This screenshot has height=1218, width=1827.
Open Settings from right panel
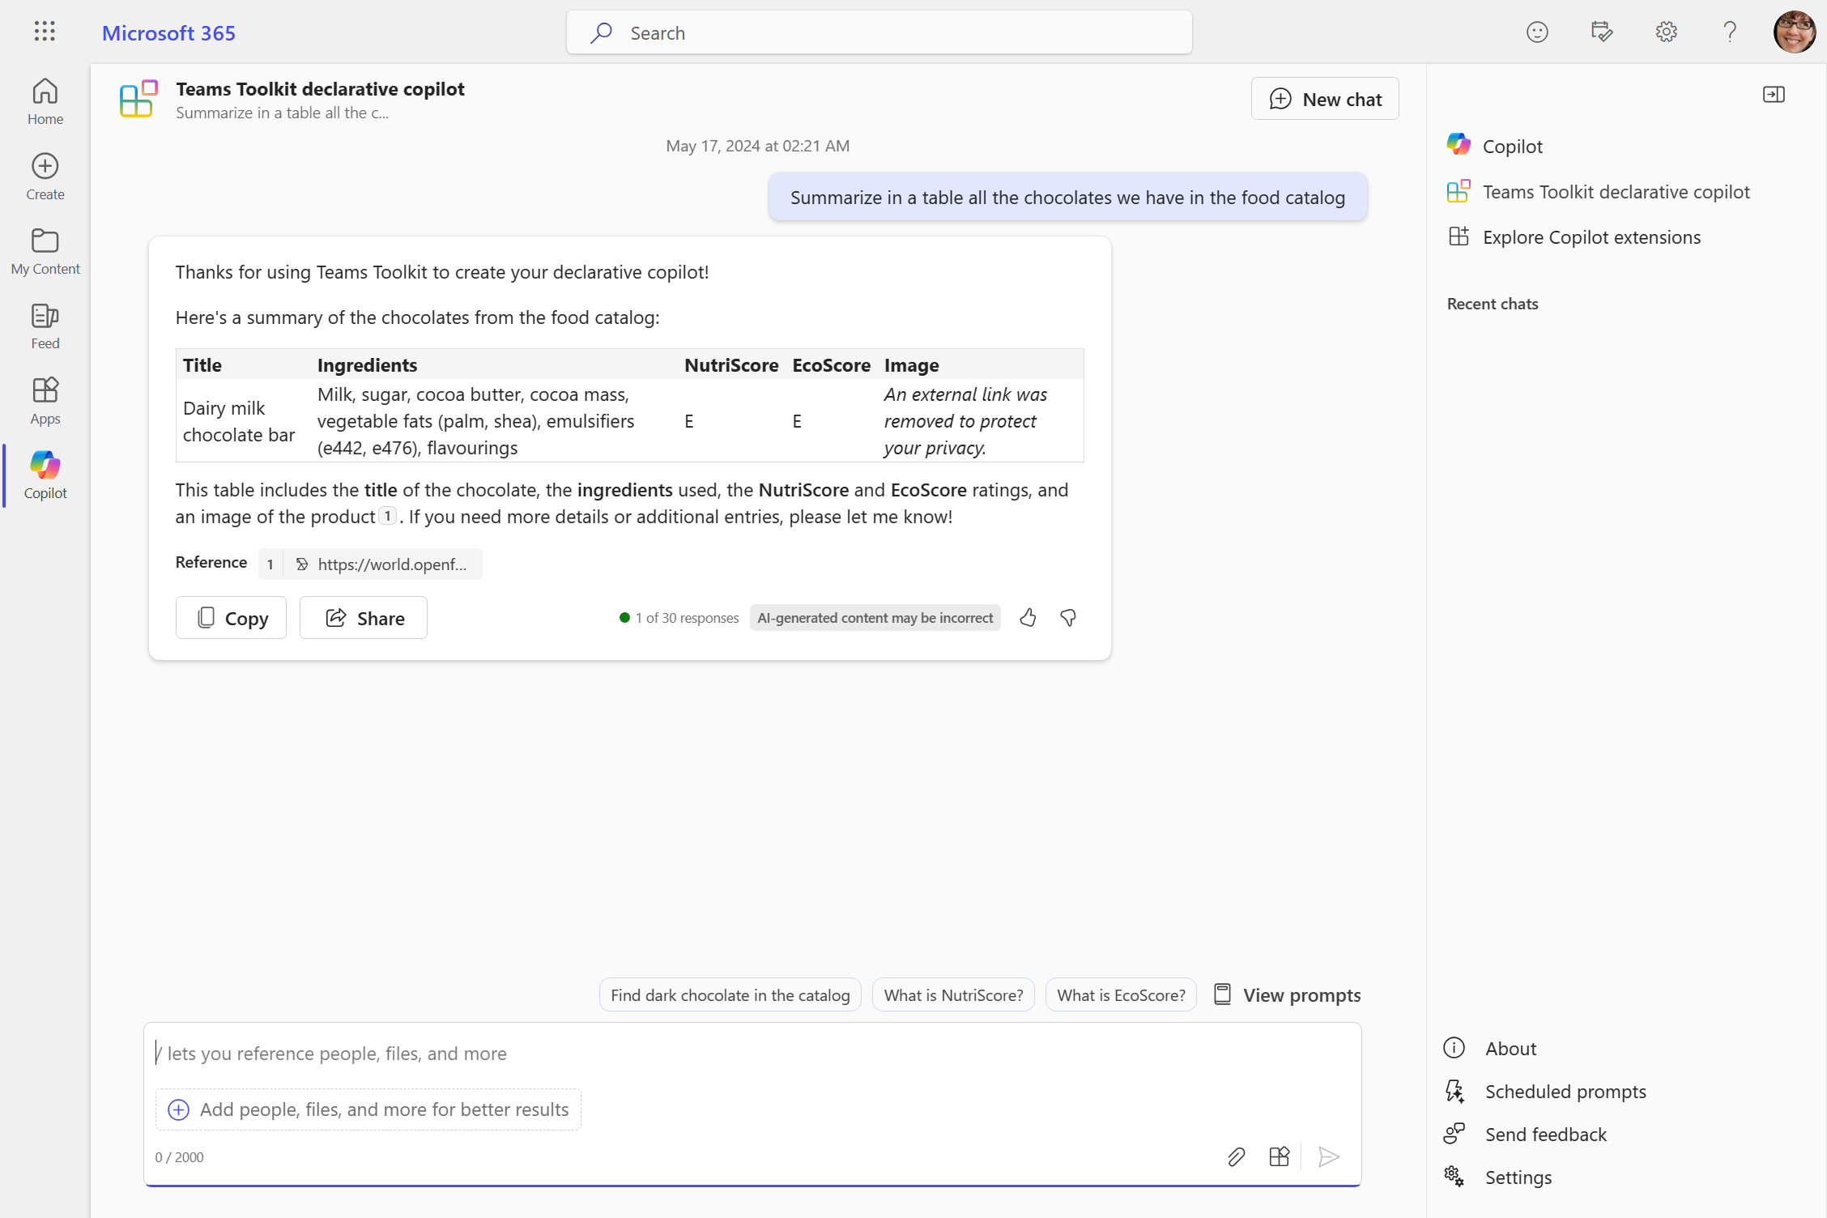pos(1518,1178)
